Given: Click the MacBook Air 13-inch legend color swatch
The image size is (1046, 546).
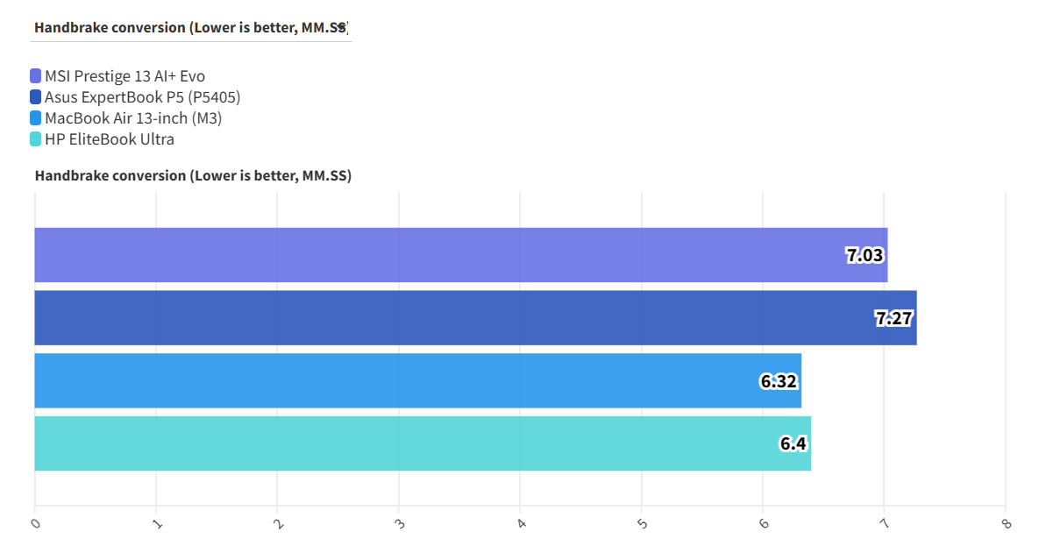Looking at the screenshot, I should (x=35, y=118).
